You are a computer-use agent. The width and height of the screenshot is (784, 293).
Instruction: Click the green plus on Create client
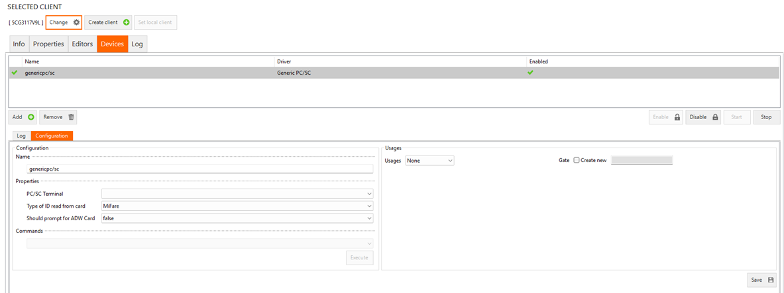click(126, 22)
